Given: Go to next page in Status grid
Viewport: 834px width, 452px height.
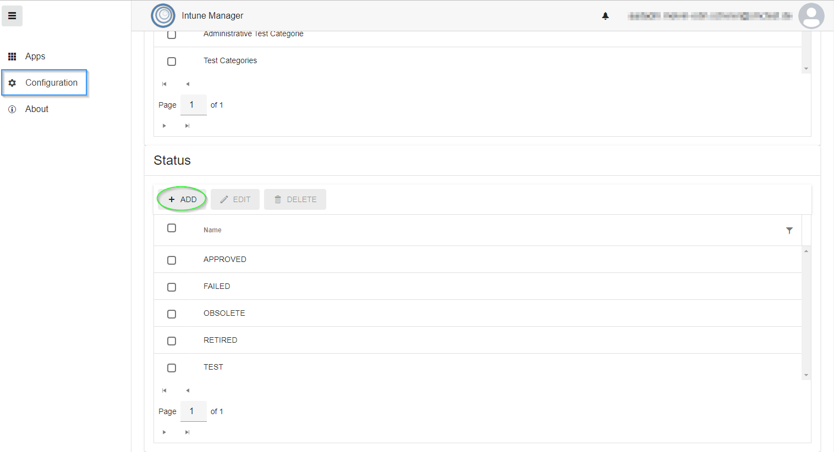Looking at the screenshot, I should click(164, 432).
